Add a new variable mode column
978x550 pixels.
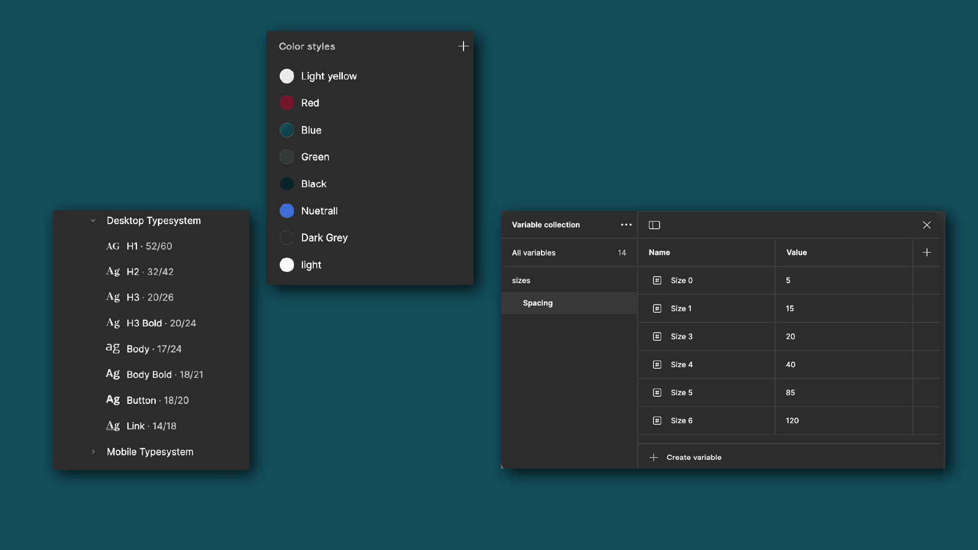point(927,253)
